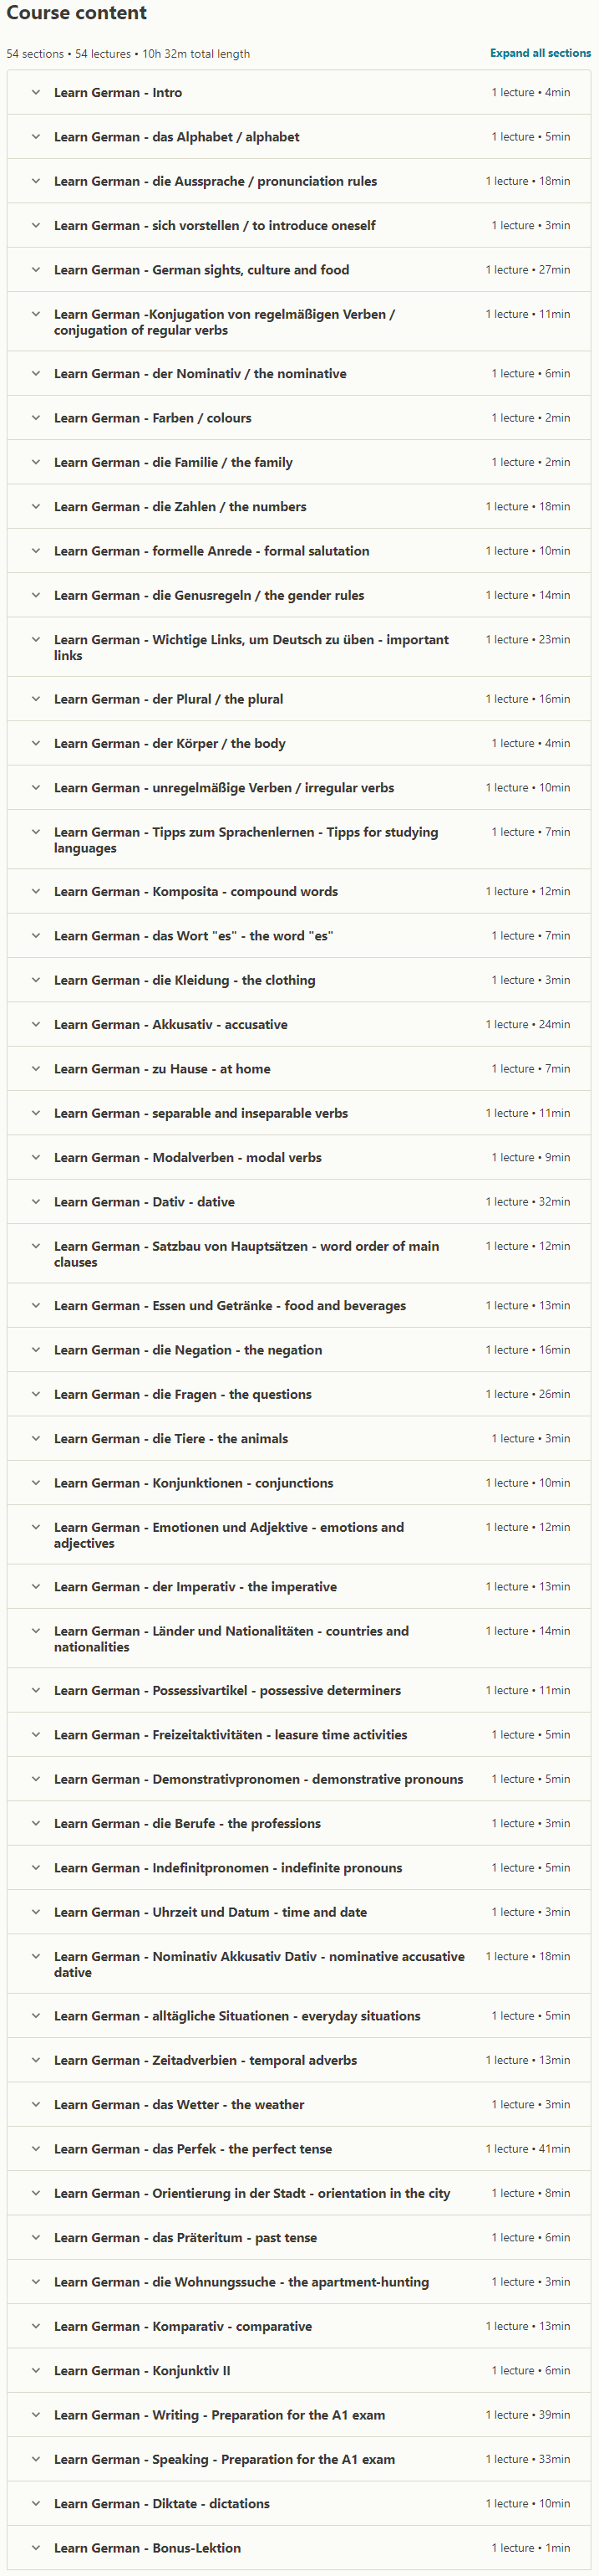The image size is (599, 2576).
Task: Toggle chevron for German sights, culture and food
Action: (x=36, y=270)
